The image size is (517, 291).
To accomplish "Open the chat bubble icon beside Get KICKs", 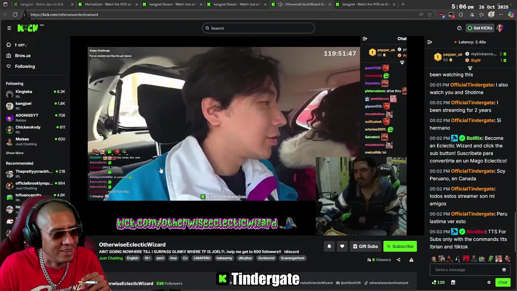I will [459, 28].
